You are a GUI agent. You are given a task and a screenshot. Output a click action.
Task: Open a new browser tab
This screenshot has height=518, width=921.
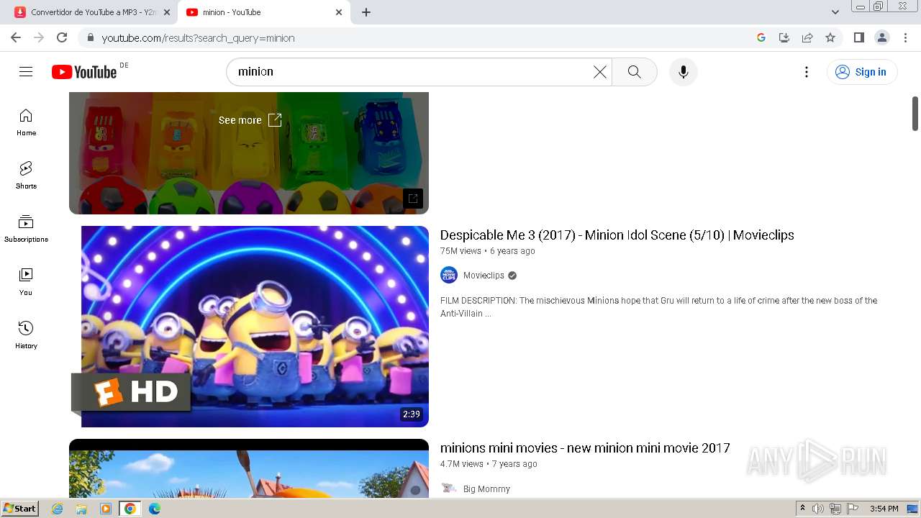pyautogui.click(x=366, y=12)
